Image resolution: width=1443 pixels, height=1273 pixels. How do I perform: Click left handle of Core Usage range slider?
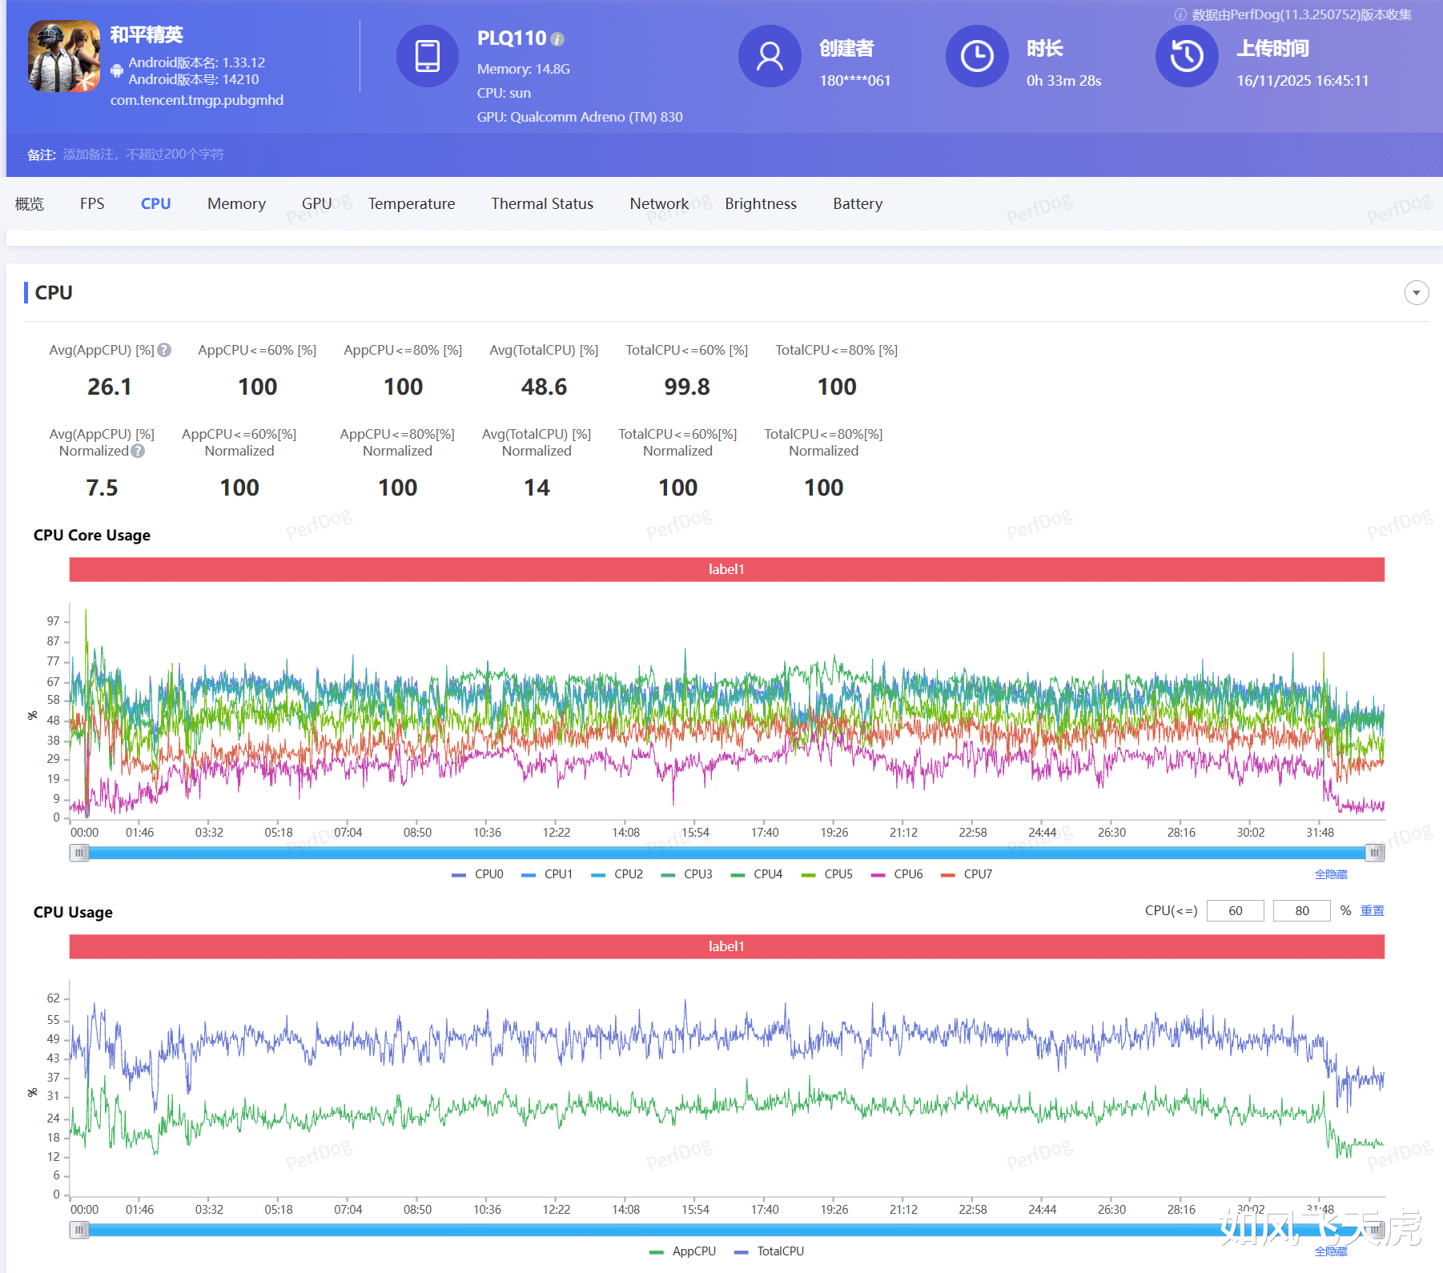(x=79, y=853)
